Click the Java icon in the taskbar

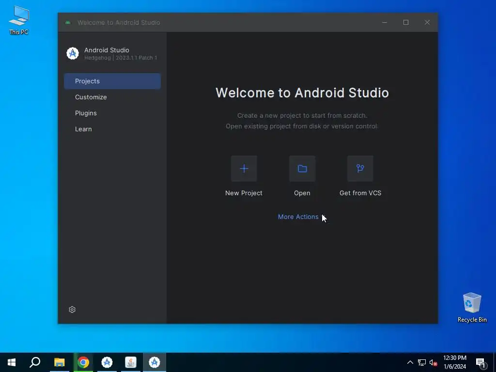click(x=131, y=362)
